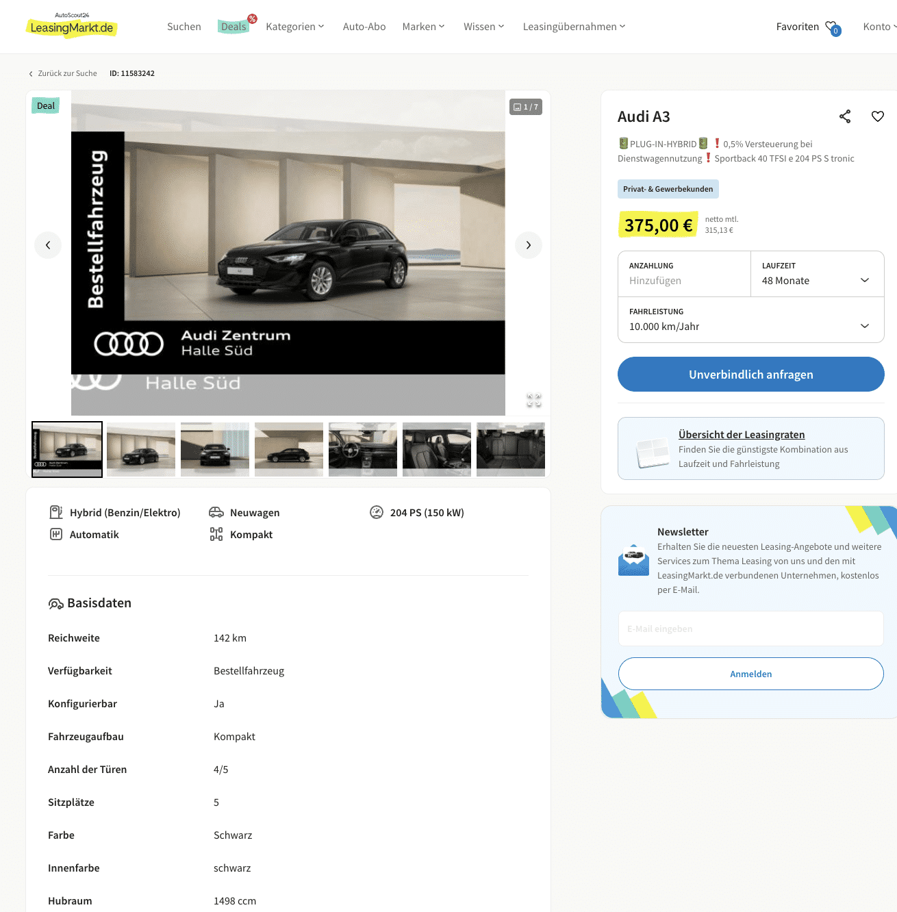Click the Privat- & Gewerbekunden tag
This screenshot has width=897, height=912.
pos(668,189)
